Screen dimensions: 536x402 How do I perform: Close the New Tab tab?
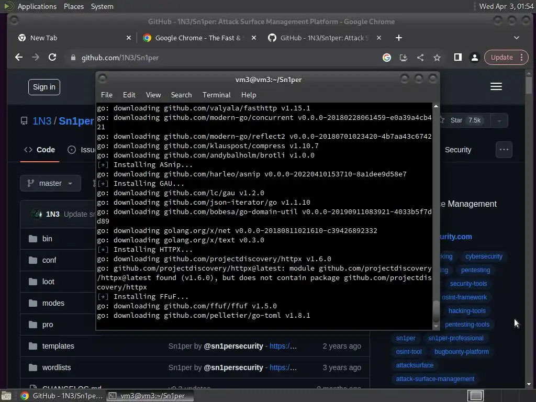tap(129, 38)
